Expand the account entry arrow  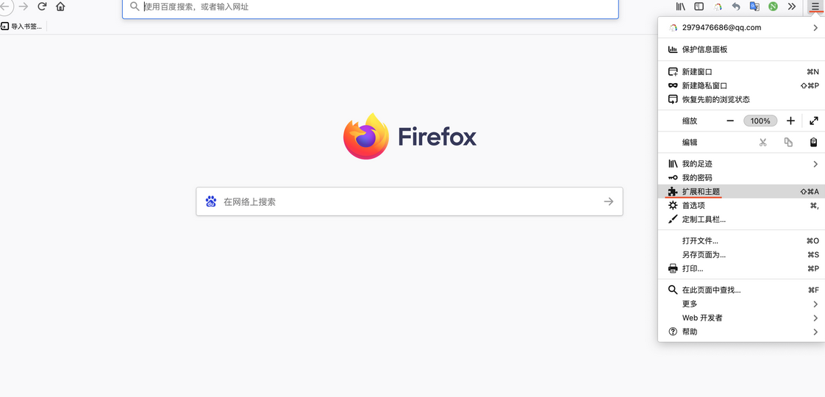[815, 27]
